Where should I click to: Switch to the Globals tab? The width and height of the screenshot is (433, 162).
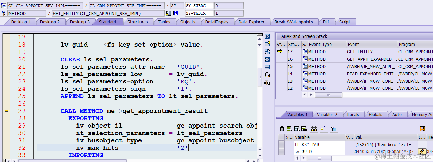point(376,114)
